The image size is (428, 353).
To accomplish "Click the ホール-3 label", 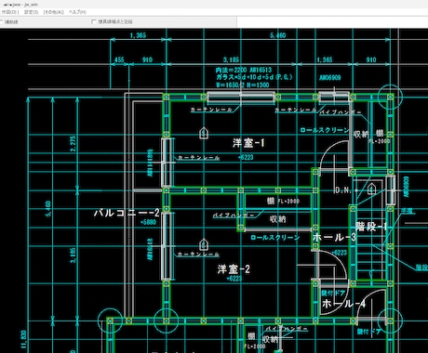I will (334, 238).
